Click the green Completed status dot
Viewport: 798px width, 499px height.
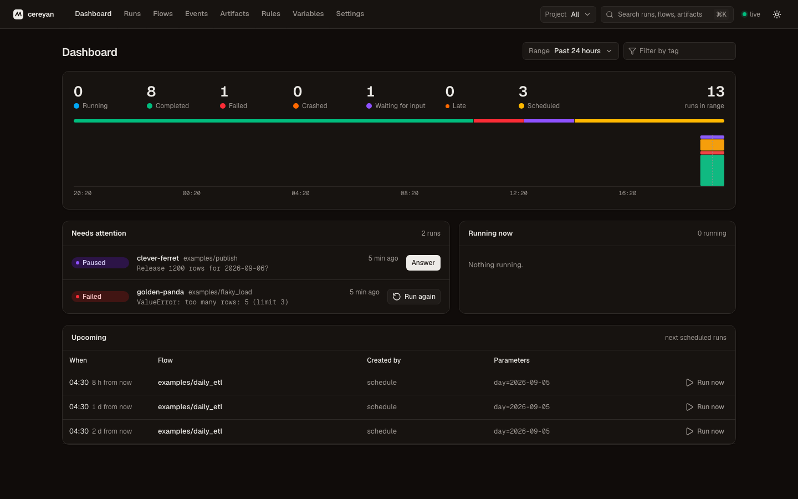[x=150, y=106]
